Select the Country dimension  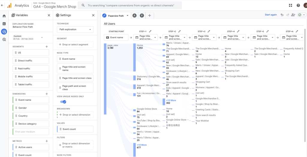click(31, 116)
